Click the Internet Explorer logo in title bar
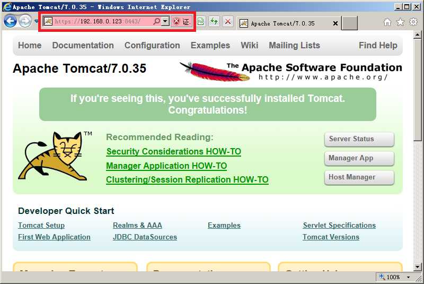424x284 pixels. click(7, 6)
